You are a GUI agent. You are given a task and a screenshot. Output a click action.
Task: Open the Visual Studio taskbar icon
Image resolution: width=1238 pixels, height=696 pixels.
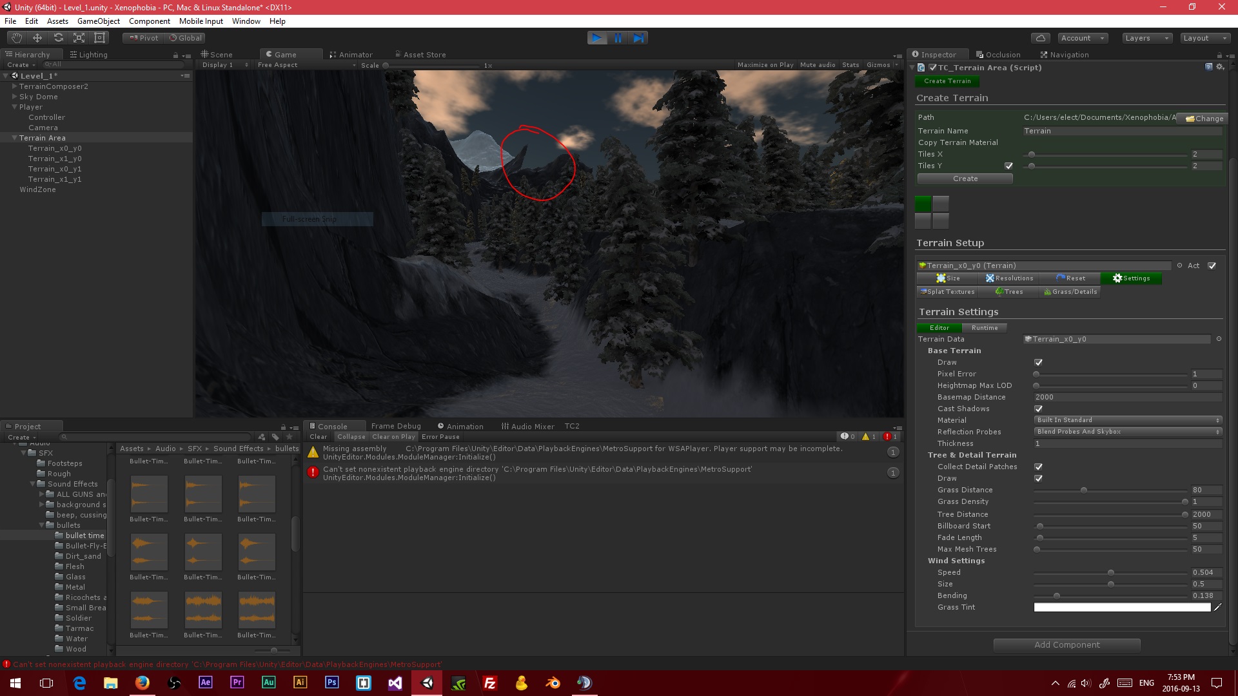395,682
